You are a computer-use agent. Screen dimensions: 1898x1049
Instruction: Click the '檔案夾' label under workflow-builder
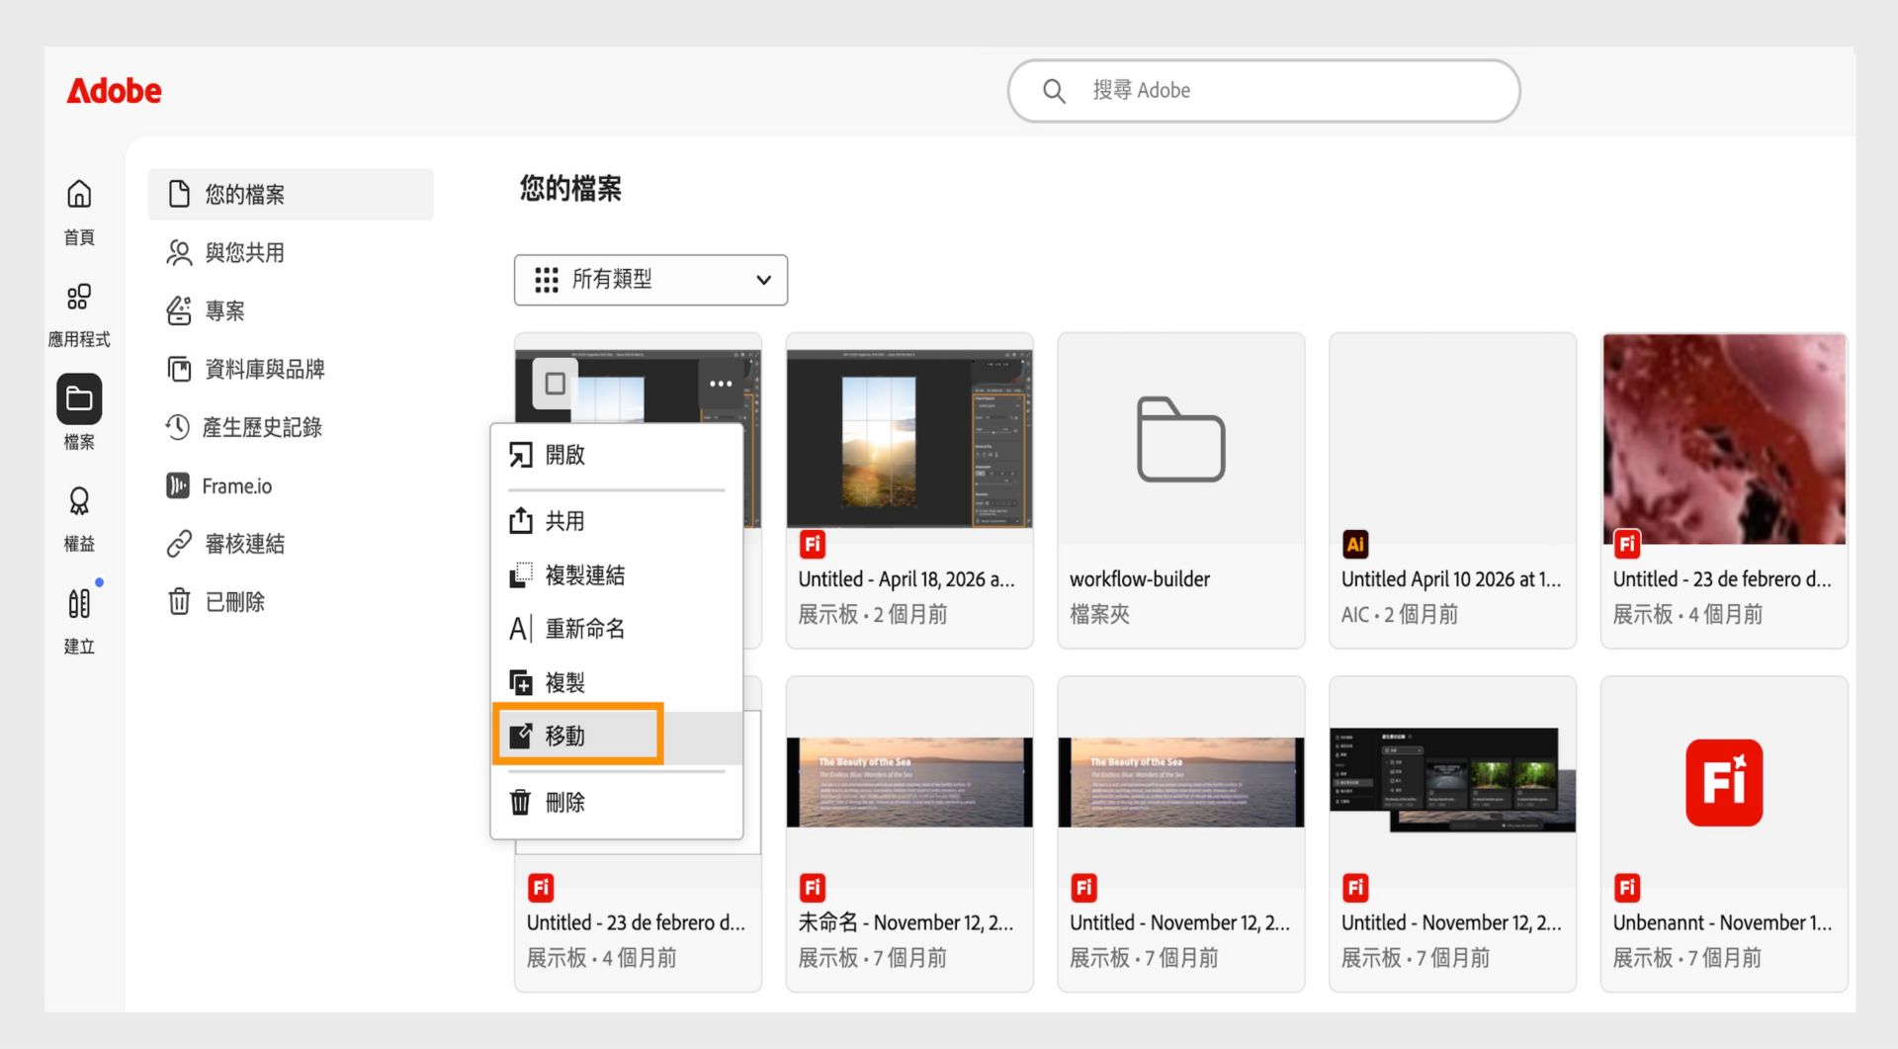coord(1099,614)
